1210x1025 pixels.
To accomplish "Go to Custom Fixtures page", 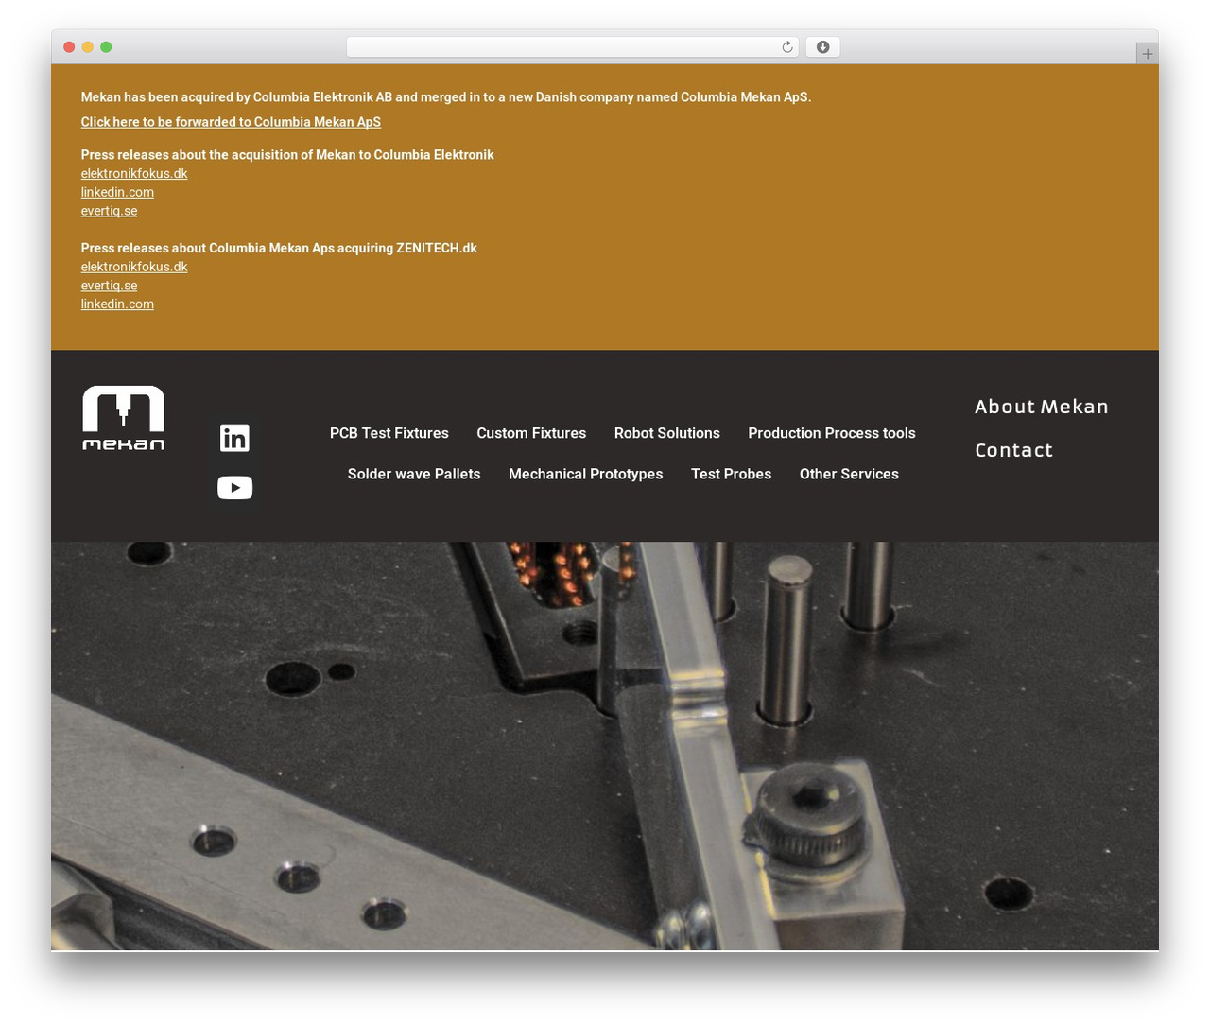I will (x=531, y=433).
